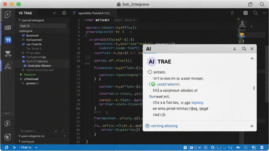Expand the "Nataperrol" tree row
This screenshot has height=151, width=269.
(23, 40)
